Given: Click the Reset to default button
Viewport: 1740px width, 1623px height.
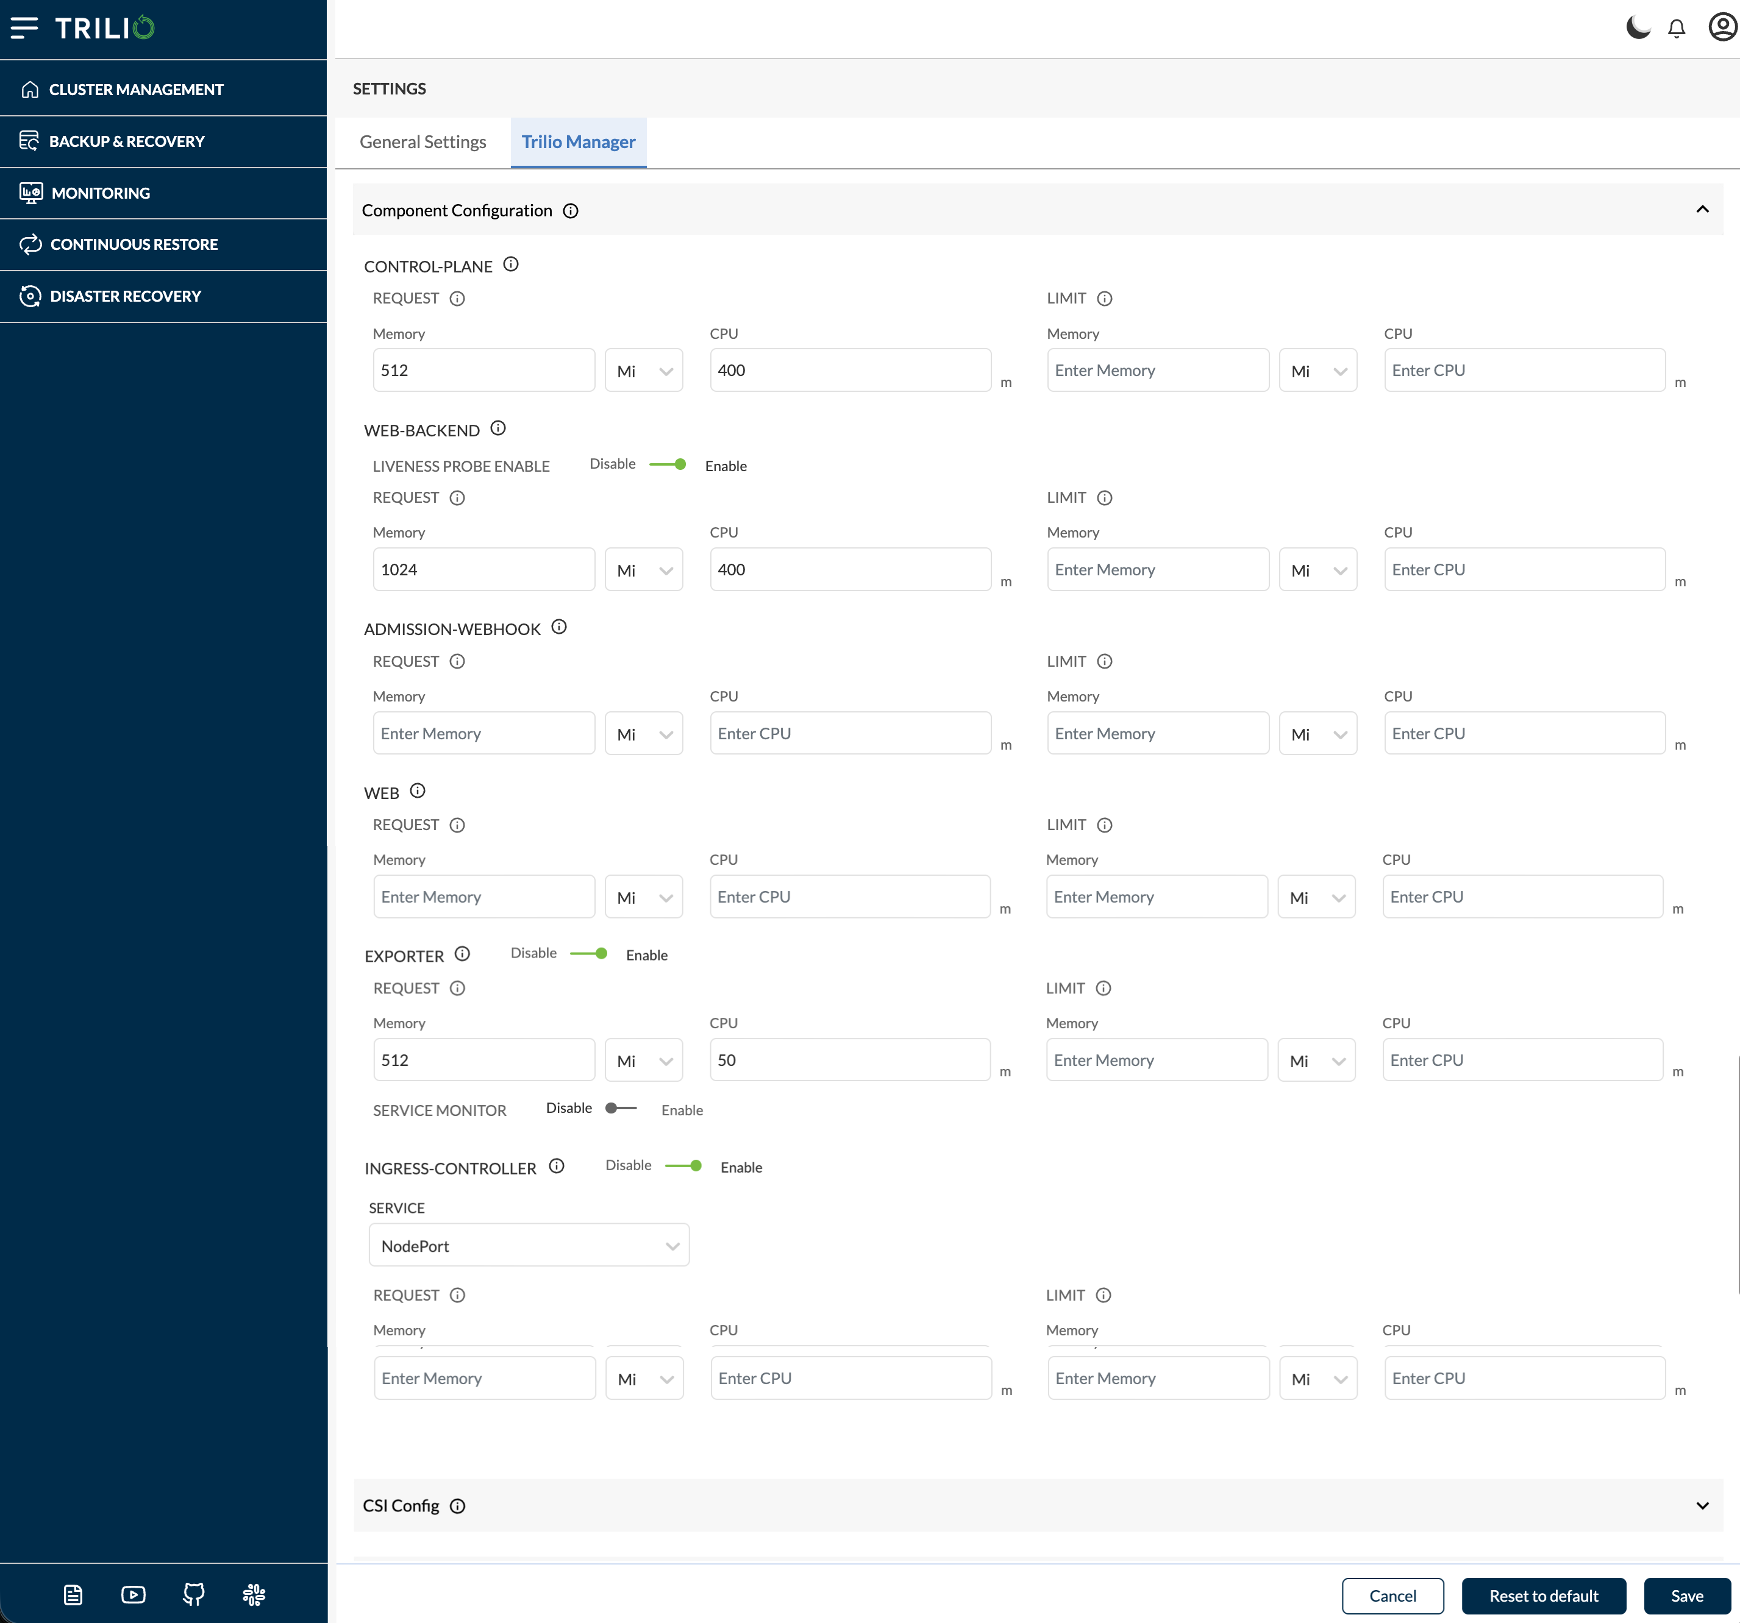Looking at the screenshot, I should coord(1543,1596).
